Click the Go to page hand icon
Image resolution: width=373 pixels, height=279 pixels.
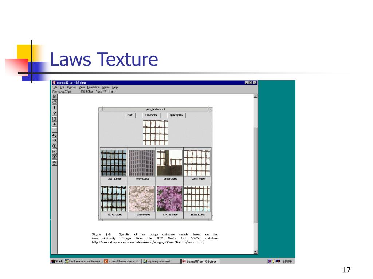55,119
